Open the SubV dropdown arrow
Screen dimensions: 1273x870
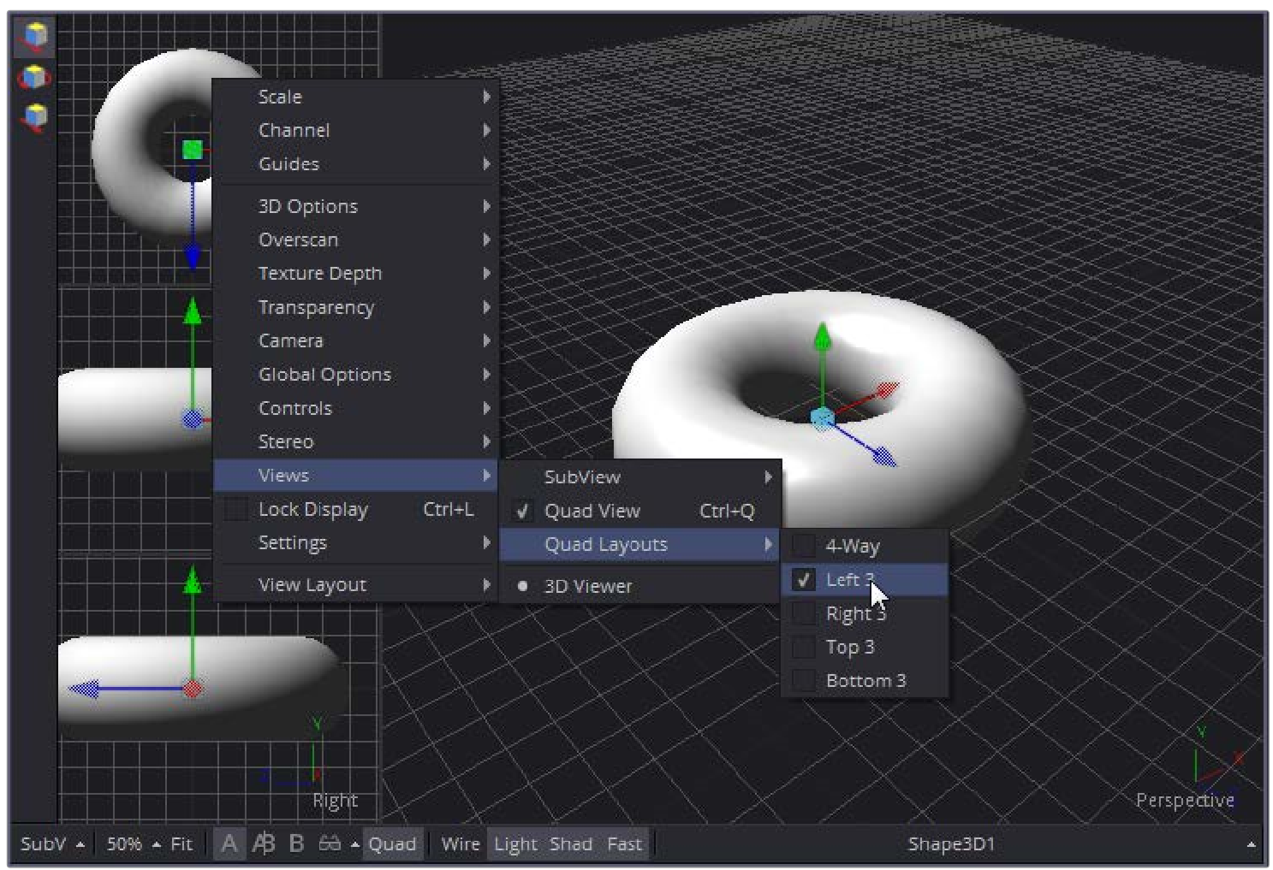click(x=80, y=844)
